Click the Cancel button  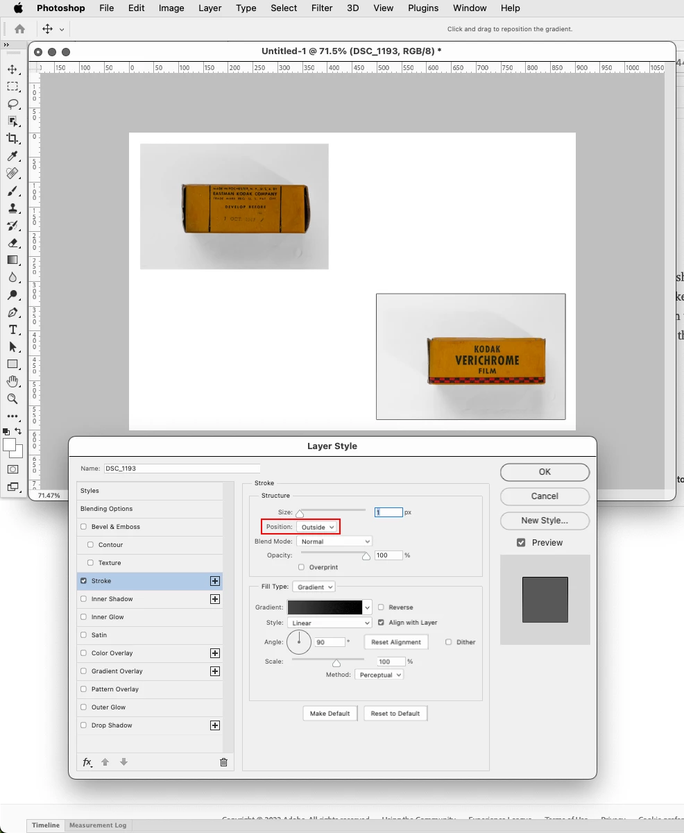tap(545, 496)
